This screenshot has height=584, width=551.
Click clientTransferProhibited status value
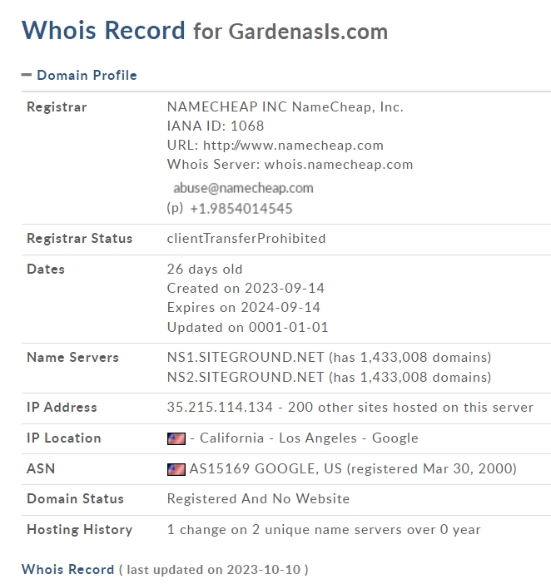click(x=246, y=239)
